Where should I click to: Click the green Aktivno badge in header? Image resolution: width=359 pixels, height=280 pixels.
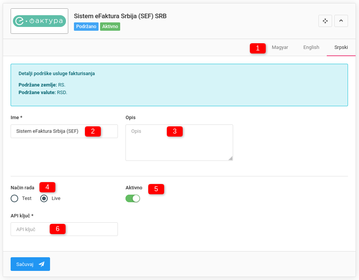pos(110,27)
